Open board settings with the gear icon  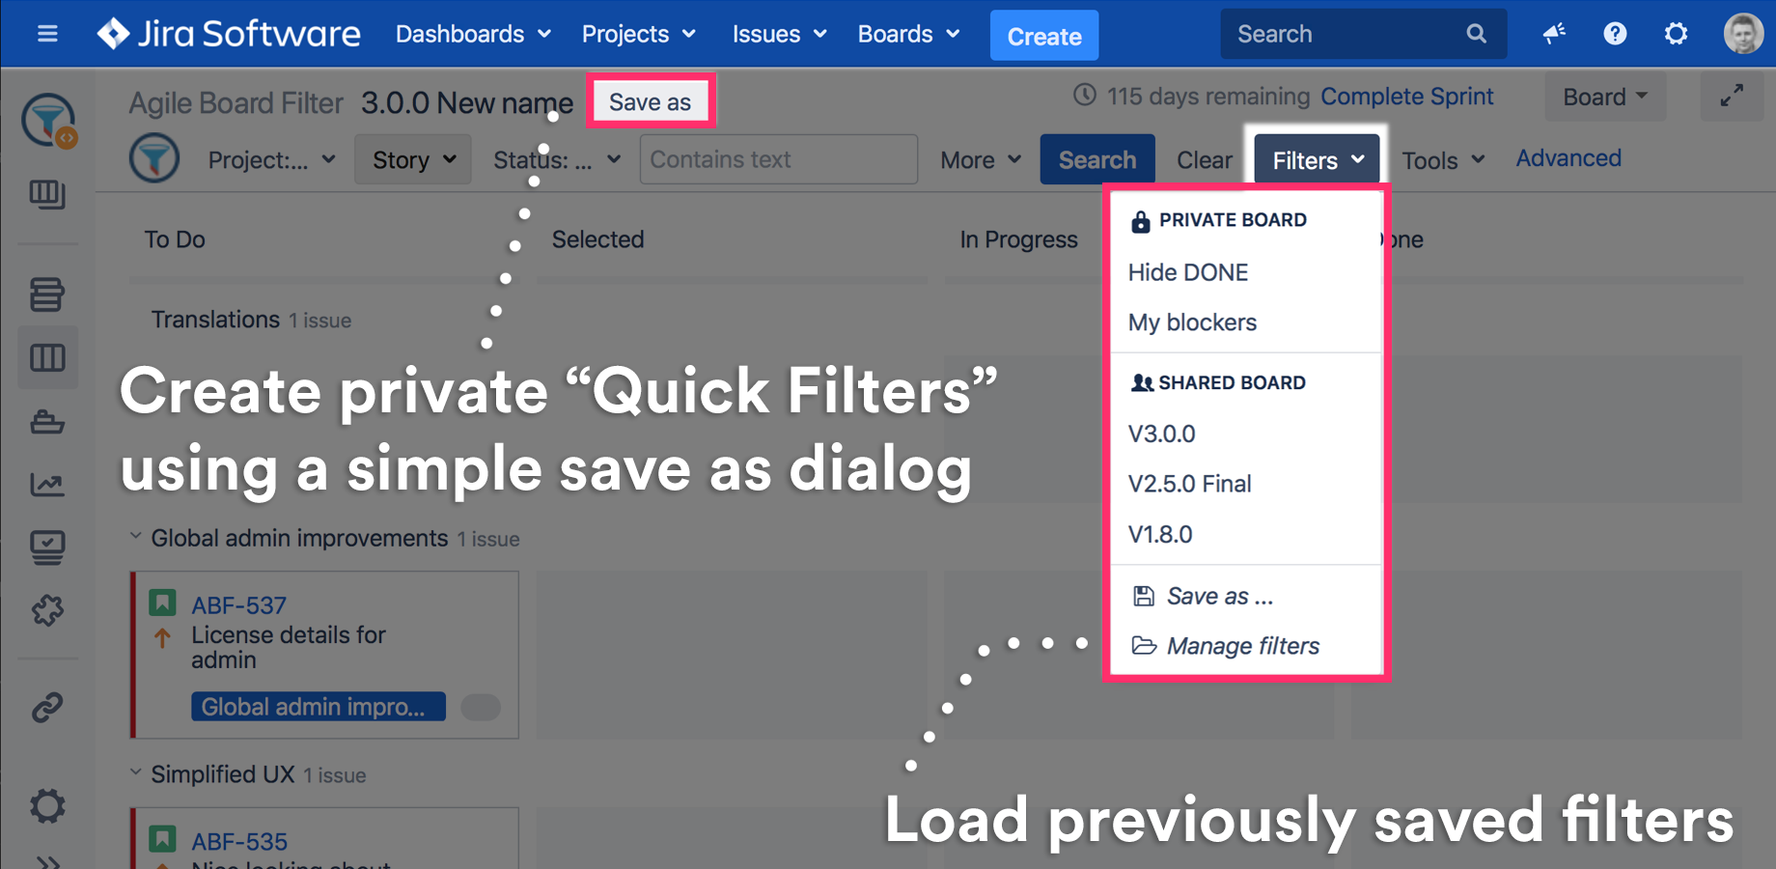tap(48, 806)
